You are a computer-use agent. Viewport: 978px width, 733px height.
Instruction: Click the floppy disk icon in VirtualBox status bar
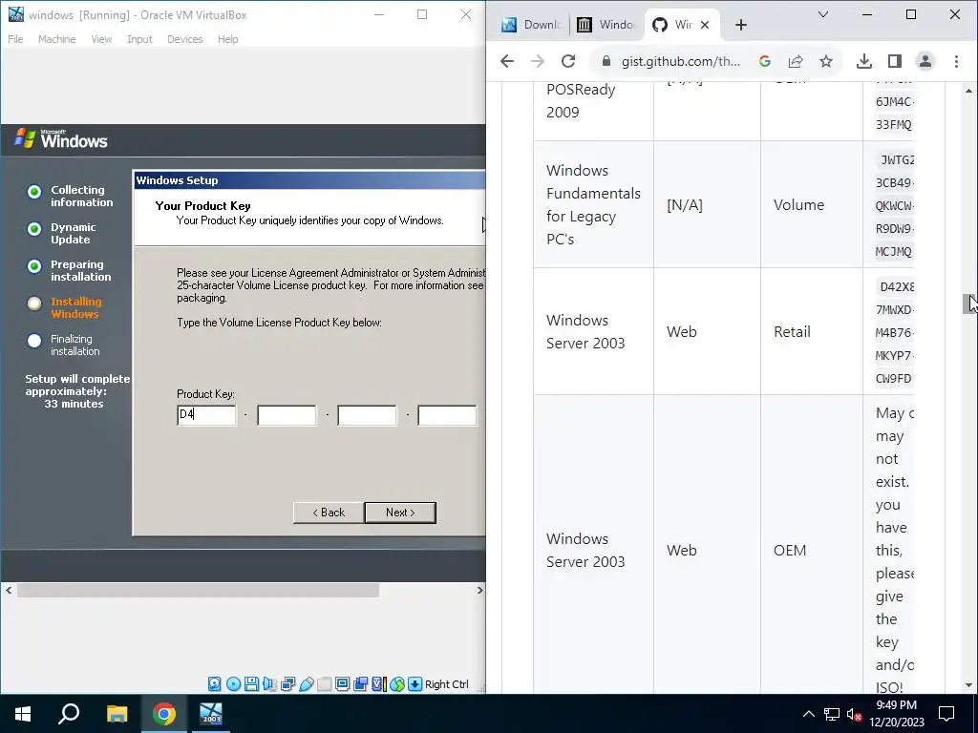pyautogui.click(x=252, y=683)
